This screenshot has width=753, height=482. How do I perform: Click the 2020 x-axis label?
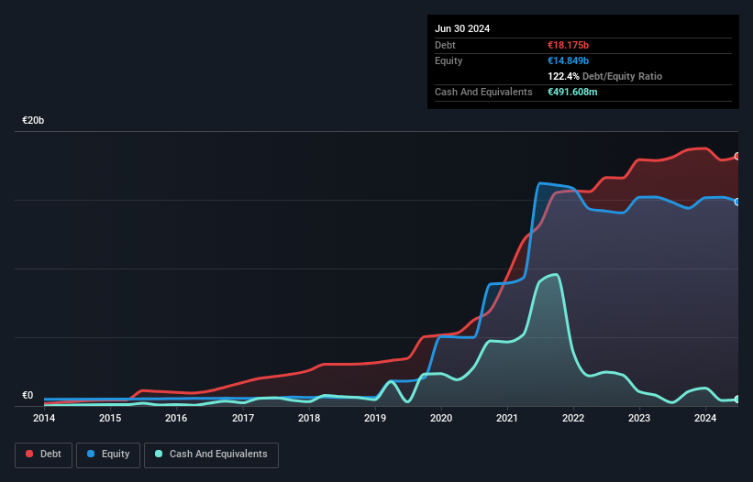pyautogui.click(x=441, y=418)
